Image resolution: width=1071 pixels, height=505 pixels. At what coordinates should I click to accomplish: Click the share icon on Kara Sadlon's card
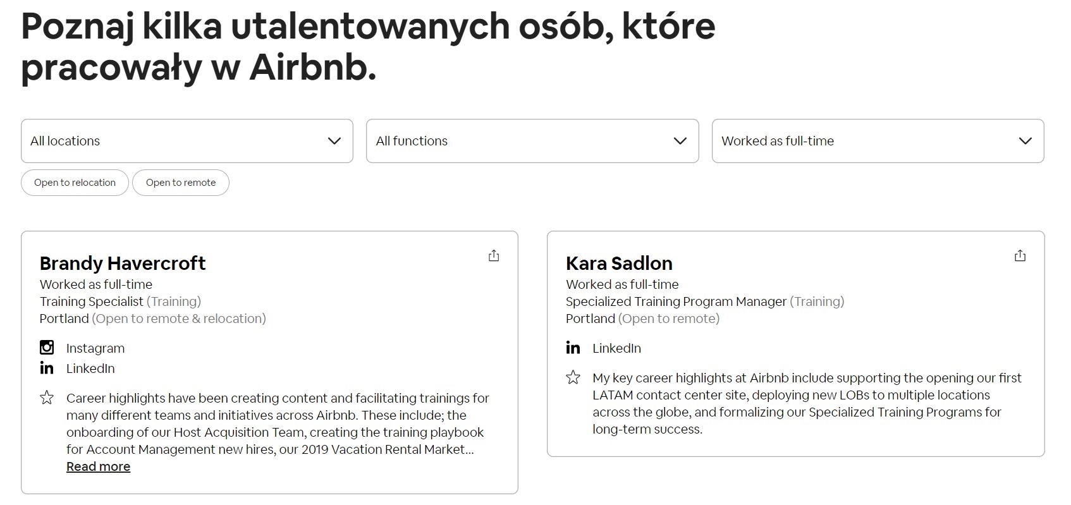pyautogui.click(x=1020, y=255)
